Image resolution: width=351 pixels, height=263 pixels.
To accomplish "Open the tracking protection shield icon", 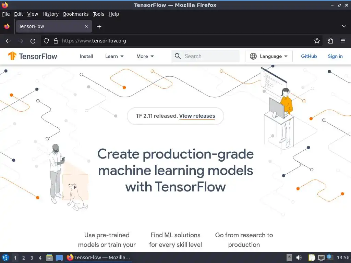I will [x=46, y=41].
